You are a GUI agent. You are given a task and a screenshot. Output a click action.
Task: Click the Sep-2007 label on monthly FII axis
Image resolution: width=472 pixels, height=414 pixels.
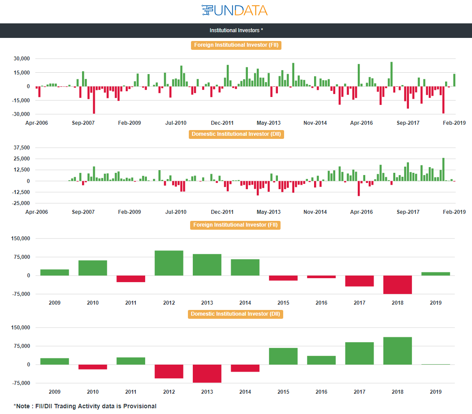pos(83,123)
